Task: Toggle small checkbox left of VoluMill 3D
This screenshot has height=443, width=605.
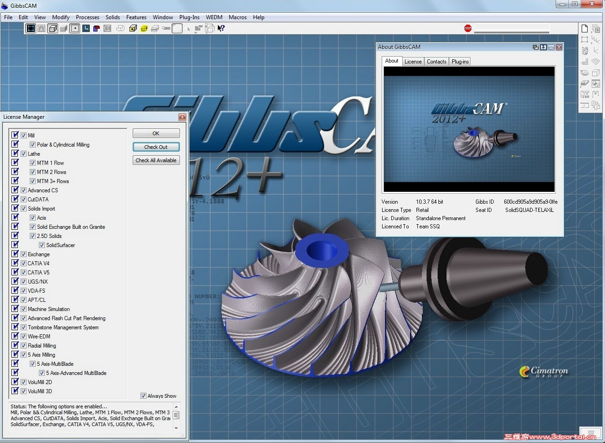Action: coord(23,391)
